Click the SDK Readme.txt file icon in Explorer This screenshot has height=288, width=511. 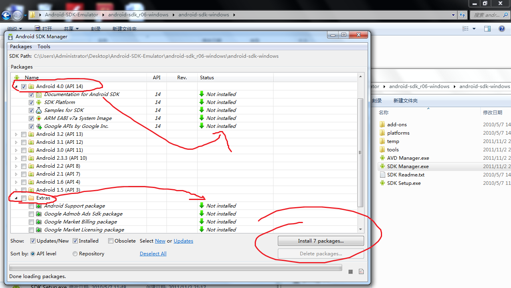[x=382, y=175]
